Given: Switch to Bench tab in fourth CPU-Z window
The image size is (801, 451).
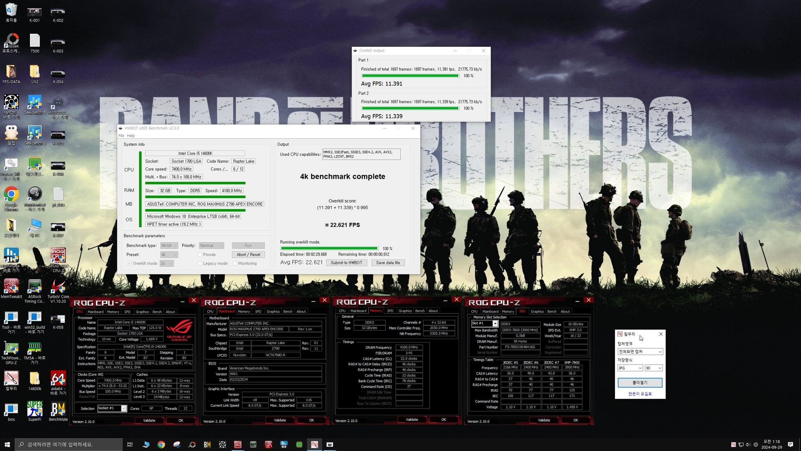Looking at the screenshot, I should coord(552,312).
